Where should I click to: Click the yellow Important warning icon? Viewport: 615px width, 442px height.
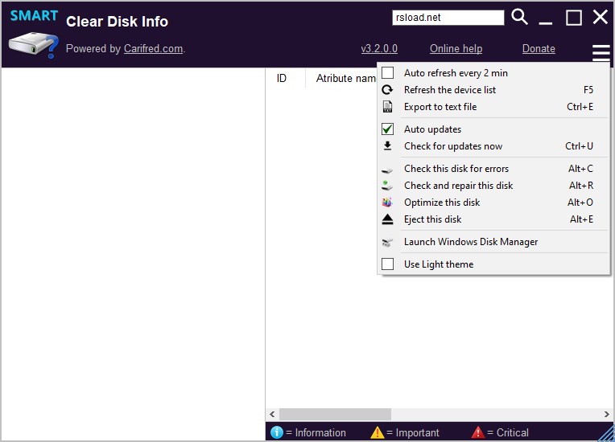(378, 432)
